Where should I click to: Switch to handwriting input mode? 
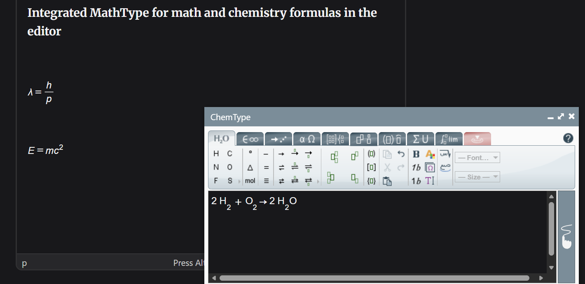click(x=566, y=237)
